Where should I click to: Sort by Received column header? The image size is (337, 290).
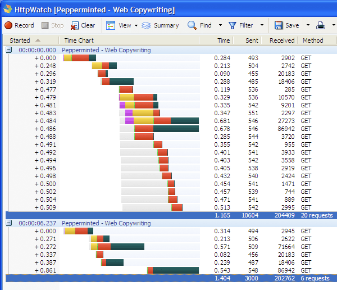280,40
